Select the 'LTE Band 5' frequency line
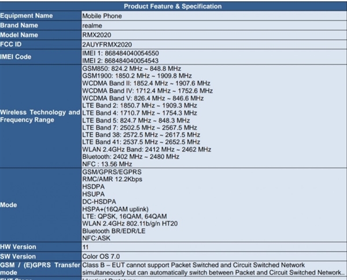This screenshot has width=347, height=280. tap(136, 120)
